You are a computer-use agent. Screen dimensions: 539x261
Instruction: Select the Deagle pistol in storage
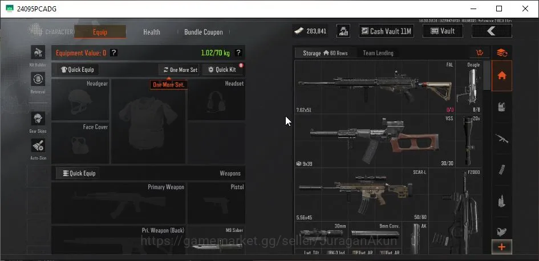tap(469, 87)
